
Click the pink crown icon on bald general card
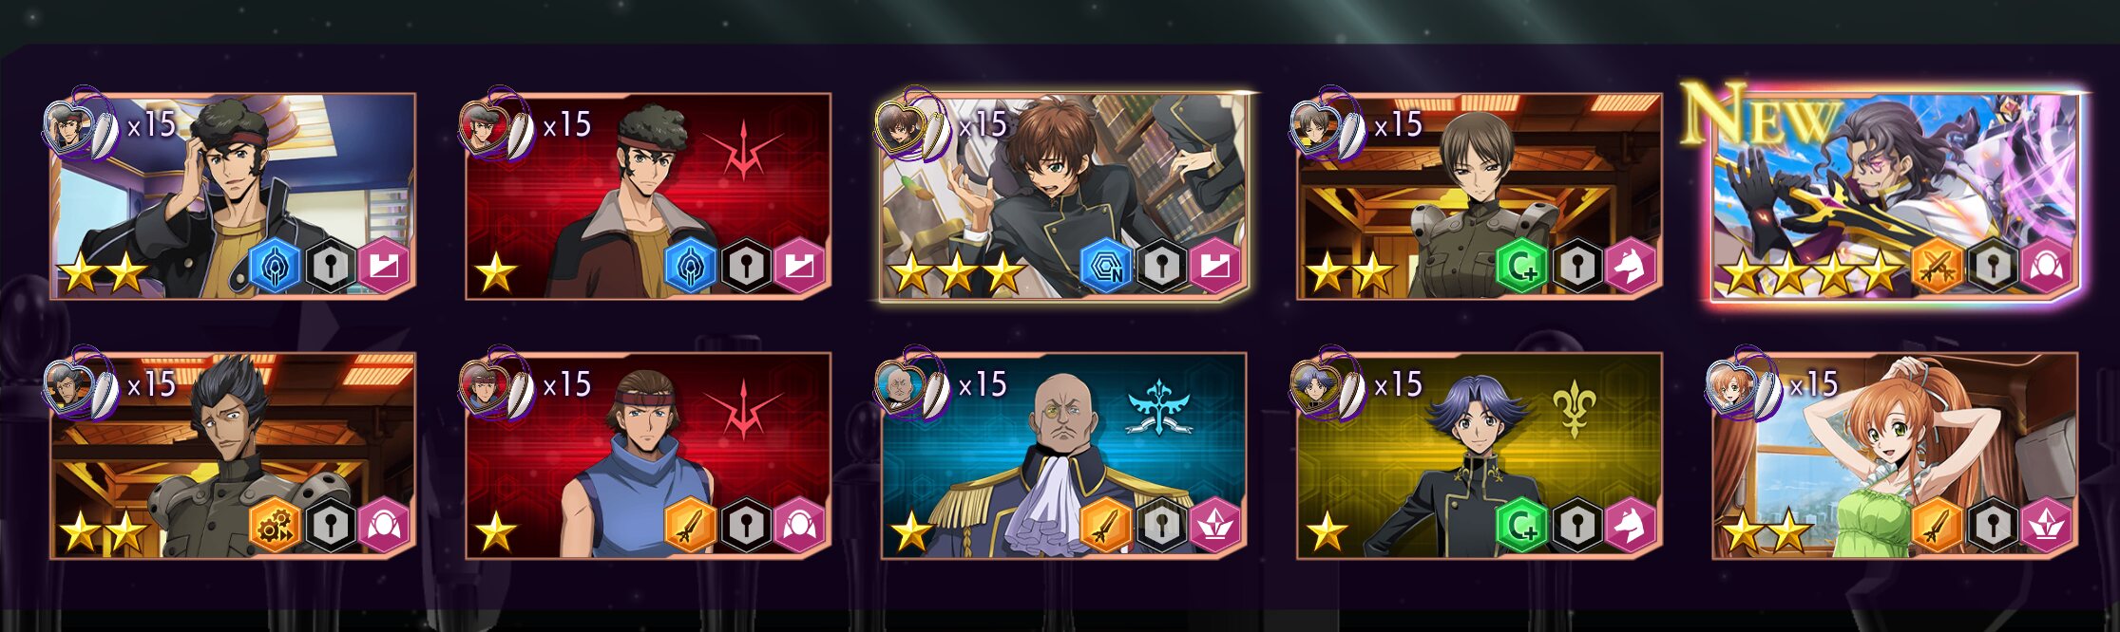click(x=1216, y=525)
